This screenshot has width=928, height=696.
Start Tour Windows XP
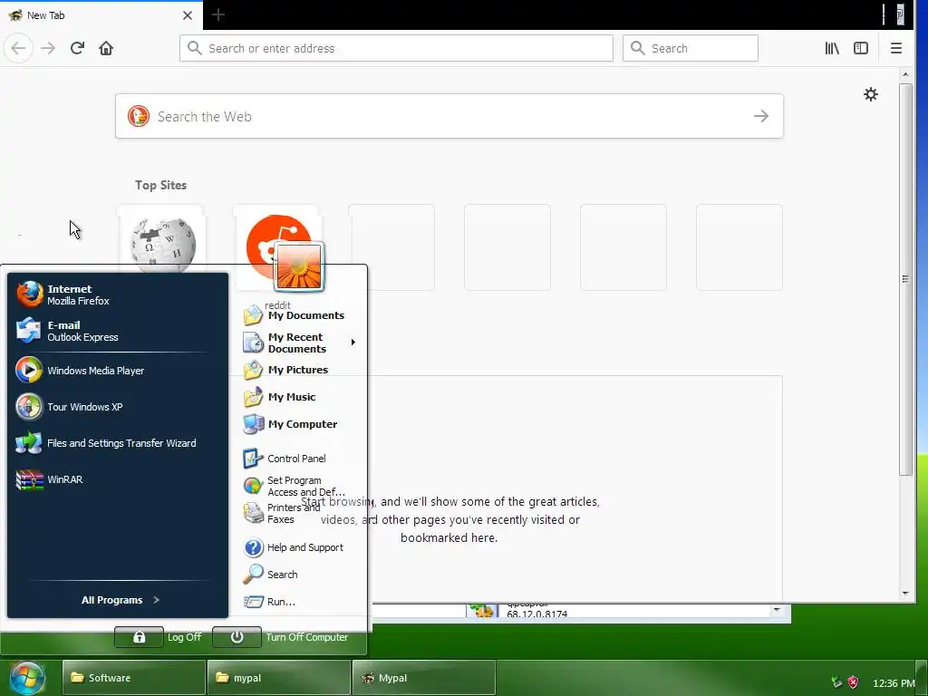click(x=117, y=407)
